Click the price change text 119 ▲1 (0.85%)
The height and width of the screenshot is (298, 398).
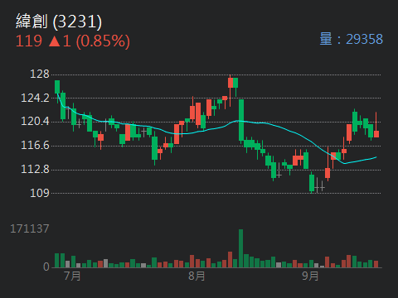pyautogui.click(x=73, y=41)
